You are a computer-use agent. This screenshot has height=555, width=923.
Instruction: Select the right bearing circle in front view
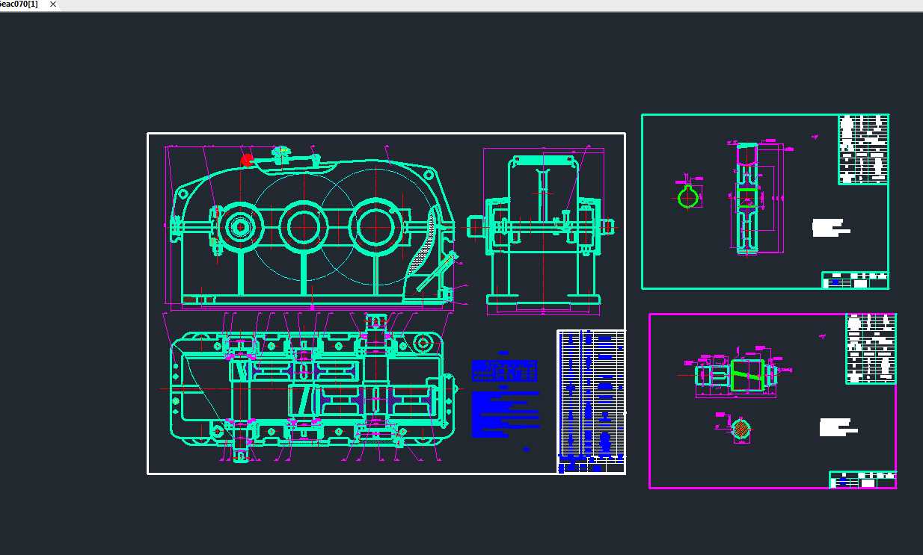pyautogui.click(x=373, y=226)
